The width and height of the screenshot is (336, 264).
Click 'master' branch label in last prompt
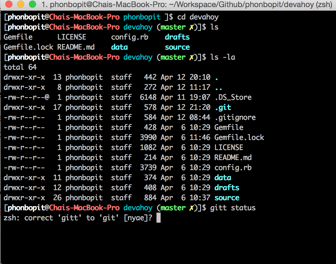173,208
